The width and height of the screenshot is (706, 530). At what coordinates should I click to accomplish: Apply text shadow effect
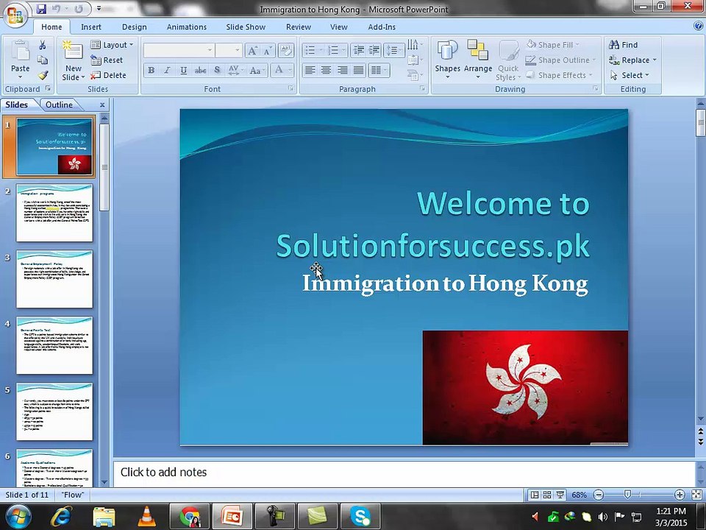coord(217,71)
